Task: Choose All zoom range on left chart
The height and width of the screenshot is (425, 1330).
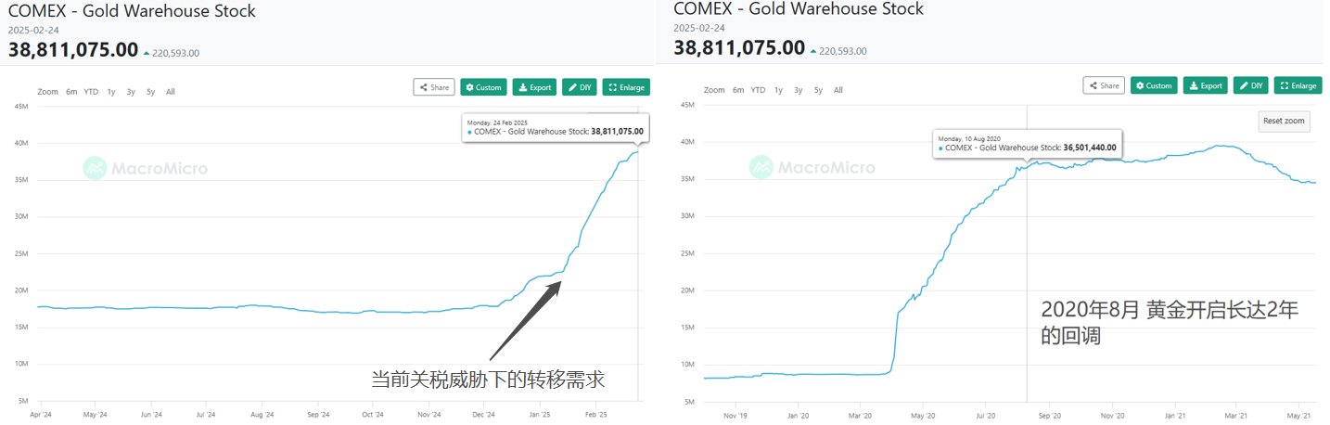Action: pyautogui.click(x=171, y=92)
